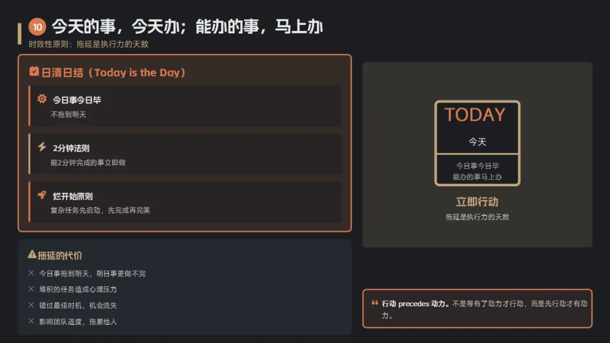Click the 立即行动 heading

point(477,202)
